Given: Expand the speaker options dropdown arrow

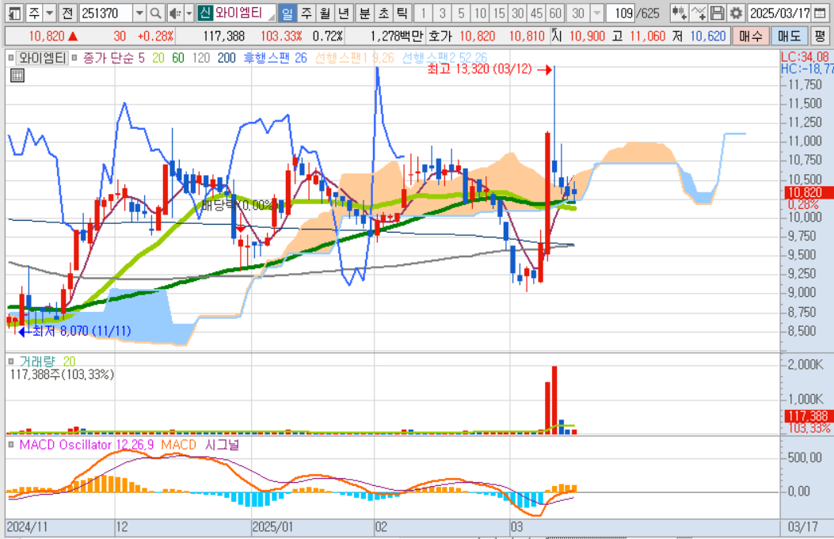Looking at the screenshot, I should tap(189, 13).
